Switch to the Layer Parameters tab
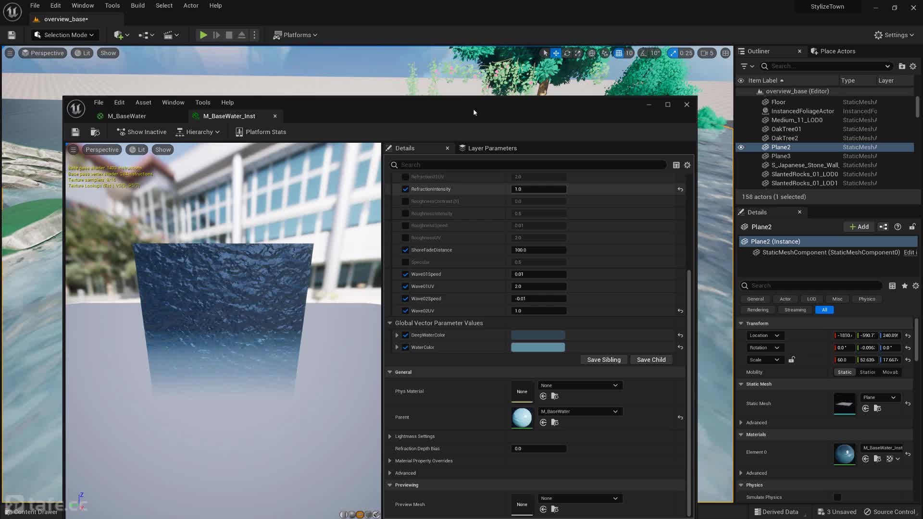 [488, 148]
